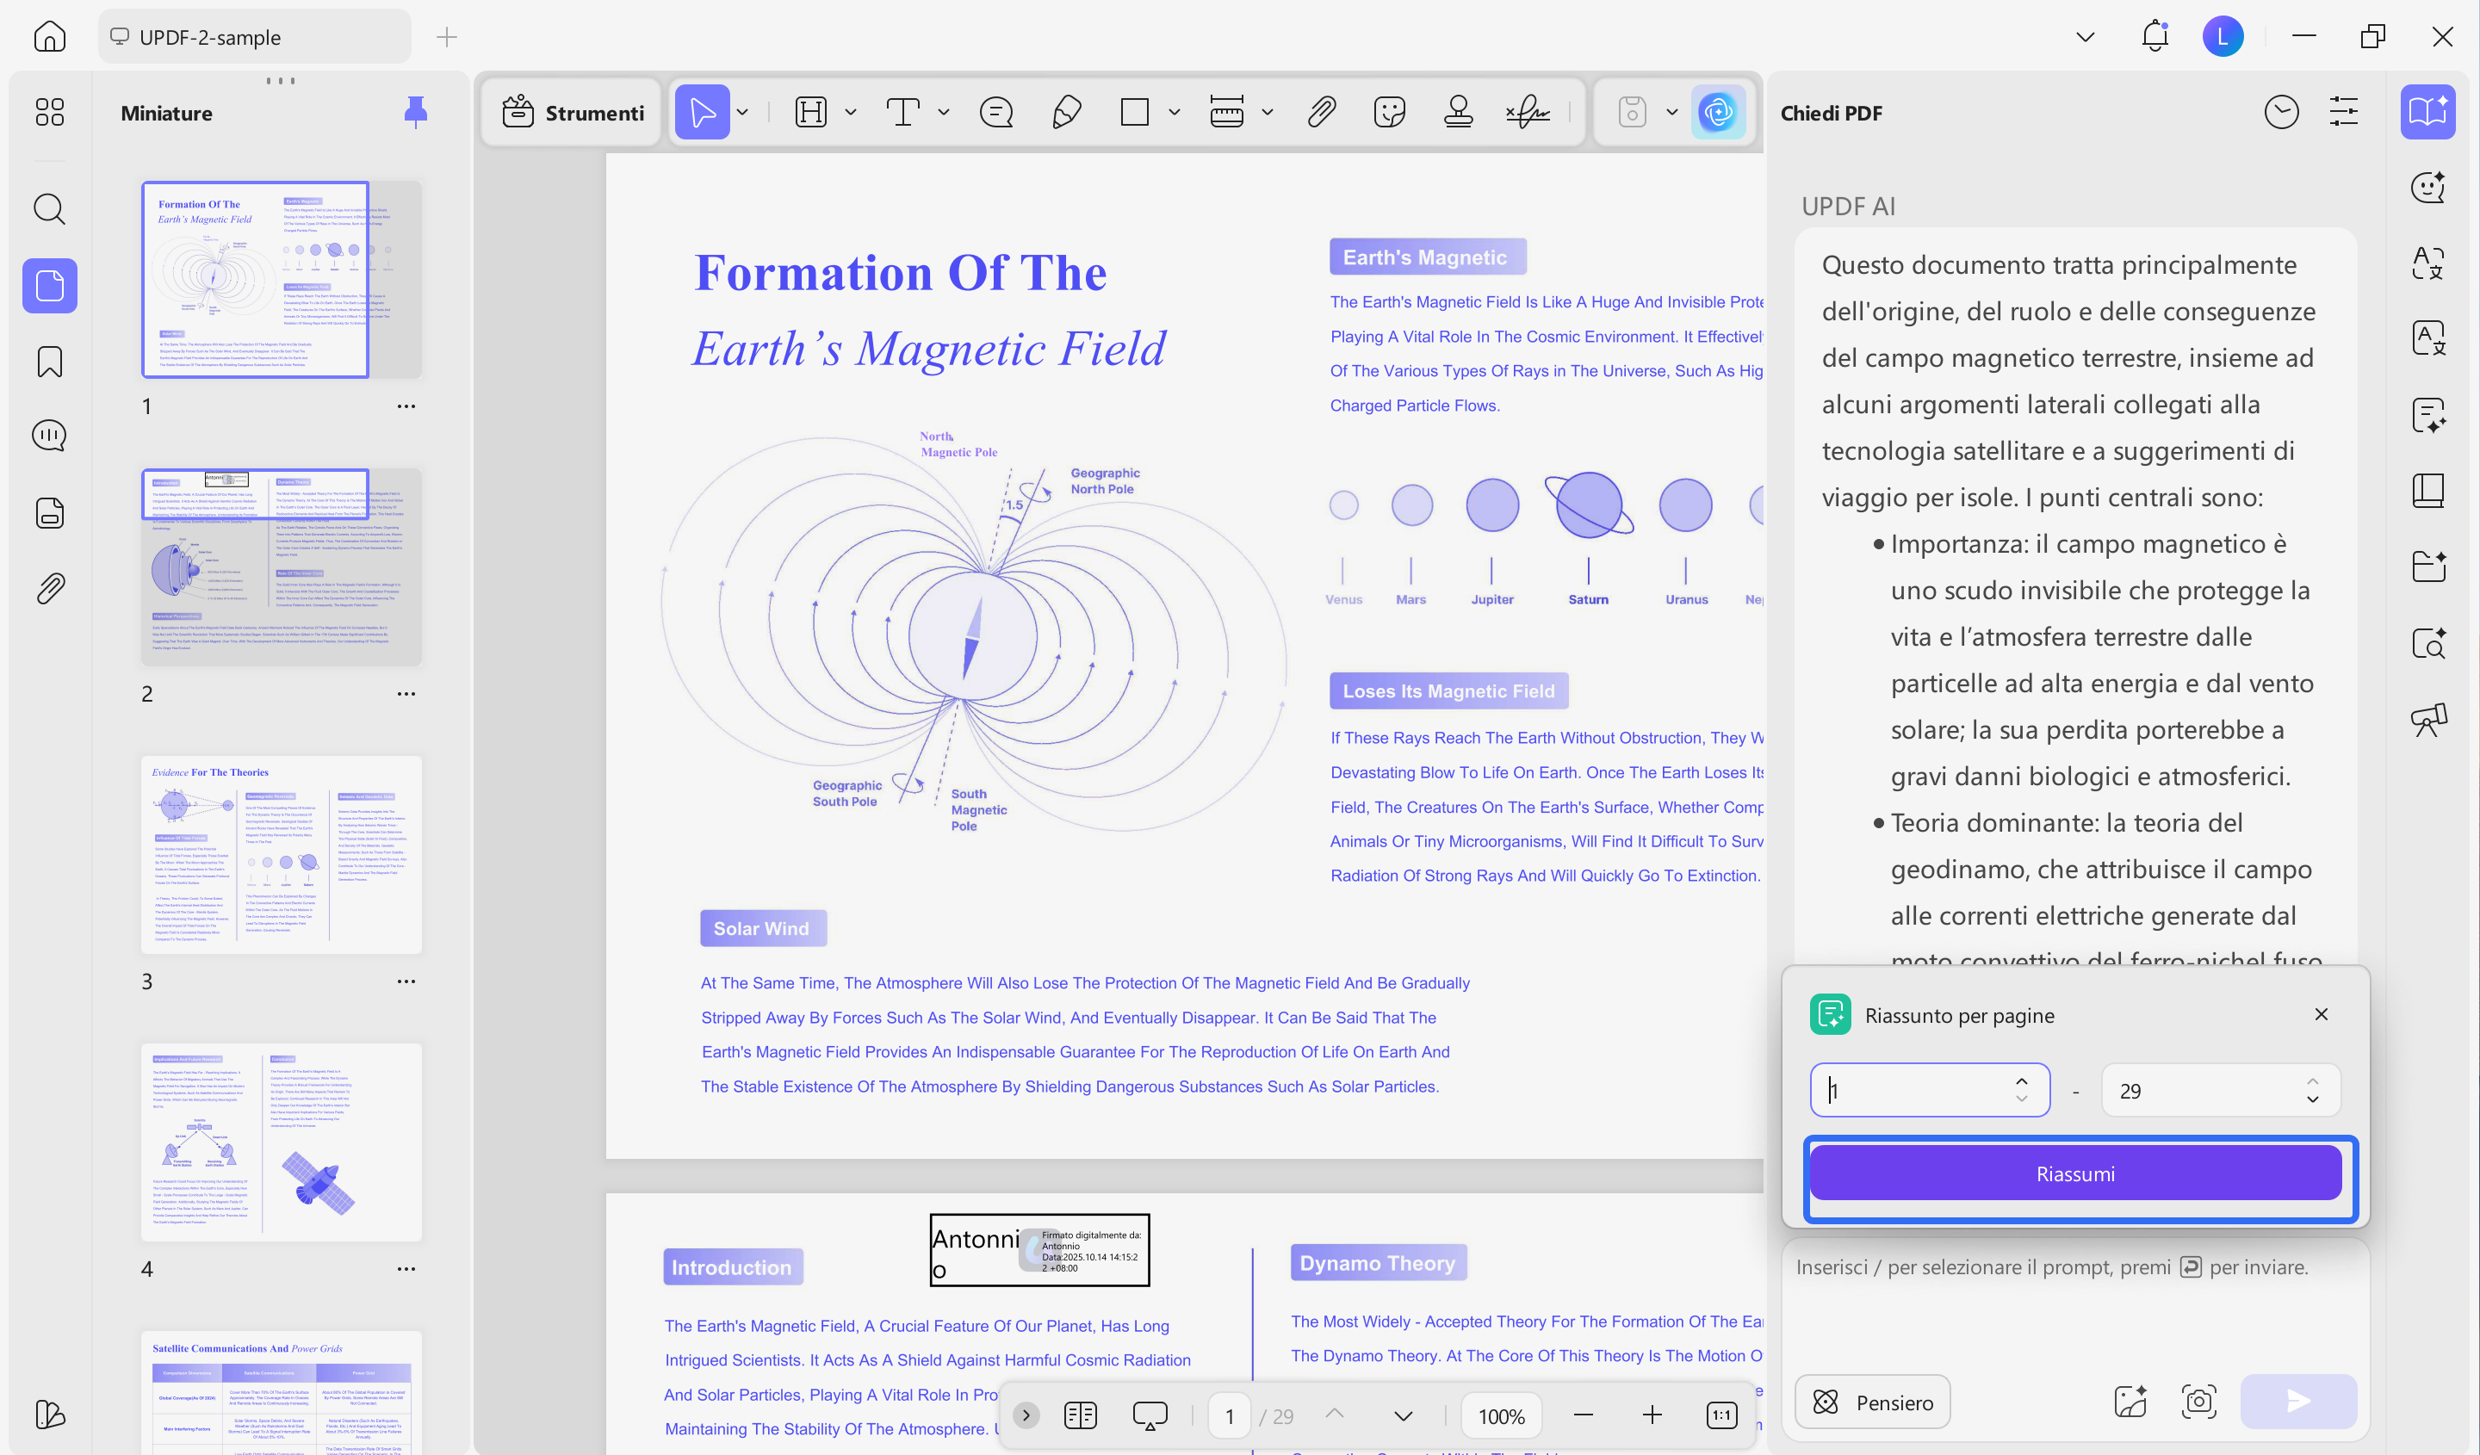2480x1455 pixels.
Task: Expand the text tool dropdown arrow
Action: click(x=944, y=112)
